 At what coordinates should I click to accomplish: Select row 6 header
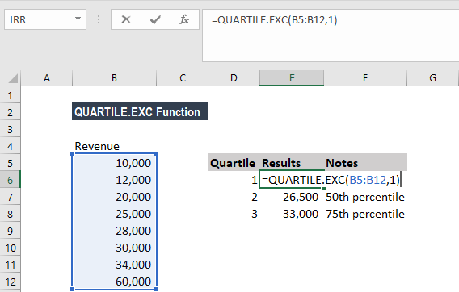(11, 180)
